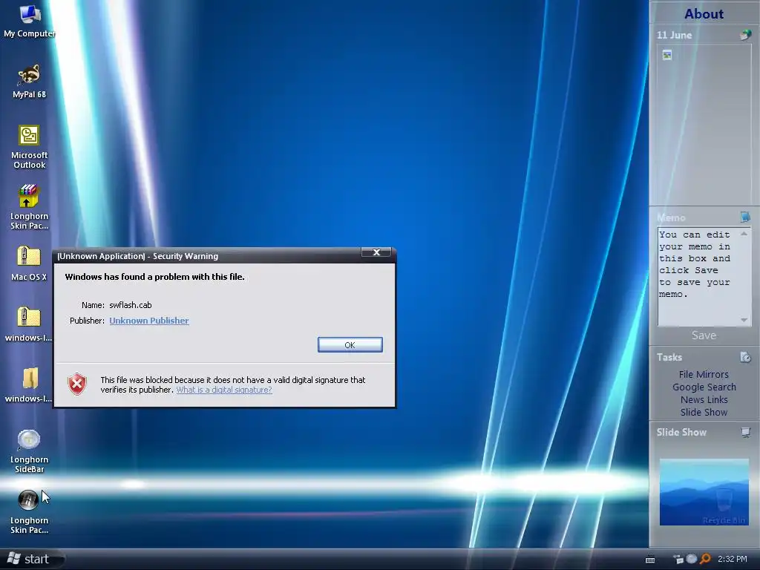Image resolution: width=760 pixels, height=570 pixels.
Task: Click the slide show mountain thumbnail
Action: point(704,492)
